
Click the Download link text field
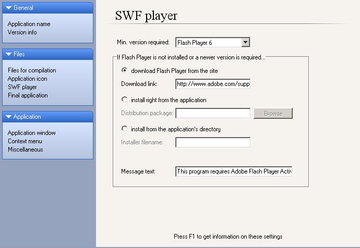click(213, 84)
